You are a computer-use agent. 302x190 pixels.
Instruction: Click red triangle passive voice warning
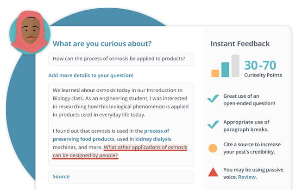click(x=213, y=172)
